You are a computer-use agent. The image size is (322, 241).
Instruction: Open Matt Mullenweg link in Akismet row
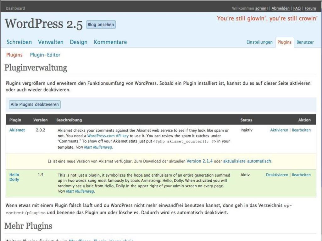[x=98, y=147]
